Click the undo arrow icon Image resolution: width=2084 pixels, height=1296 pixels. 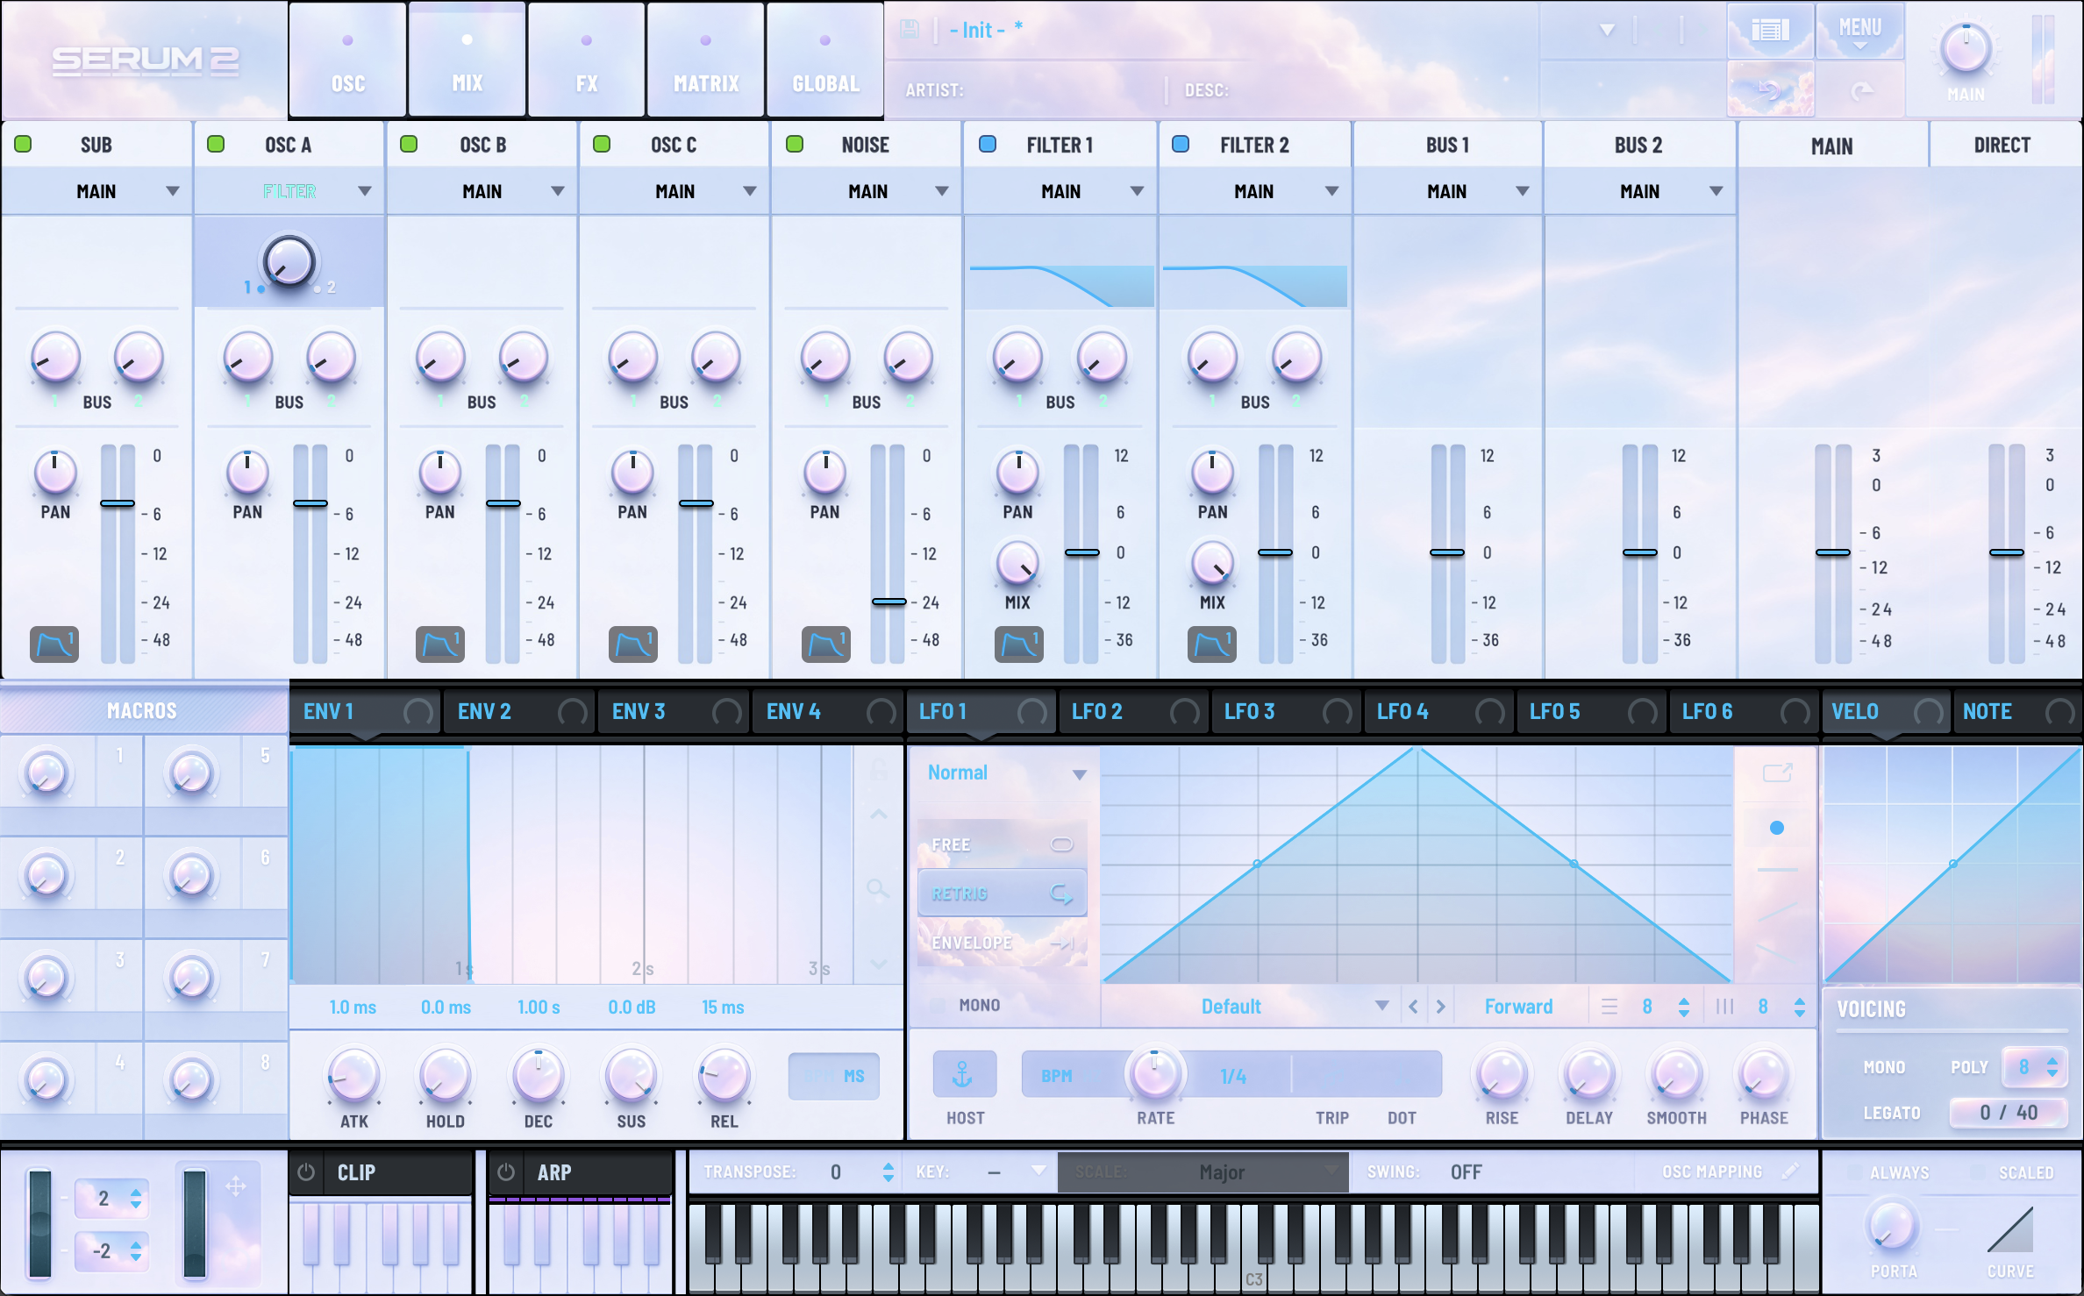tap(1770, 89)
